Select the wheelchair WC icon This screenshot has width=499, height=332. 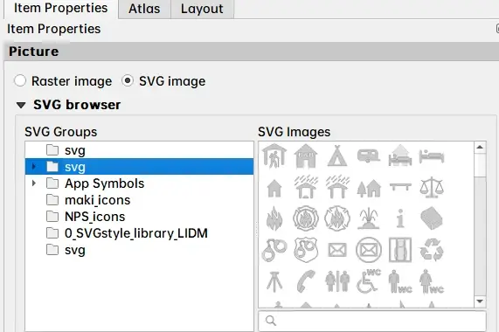tap(369, 281)
